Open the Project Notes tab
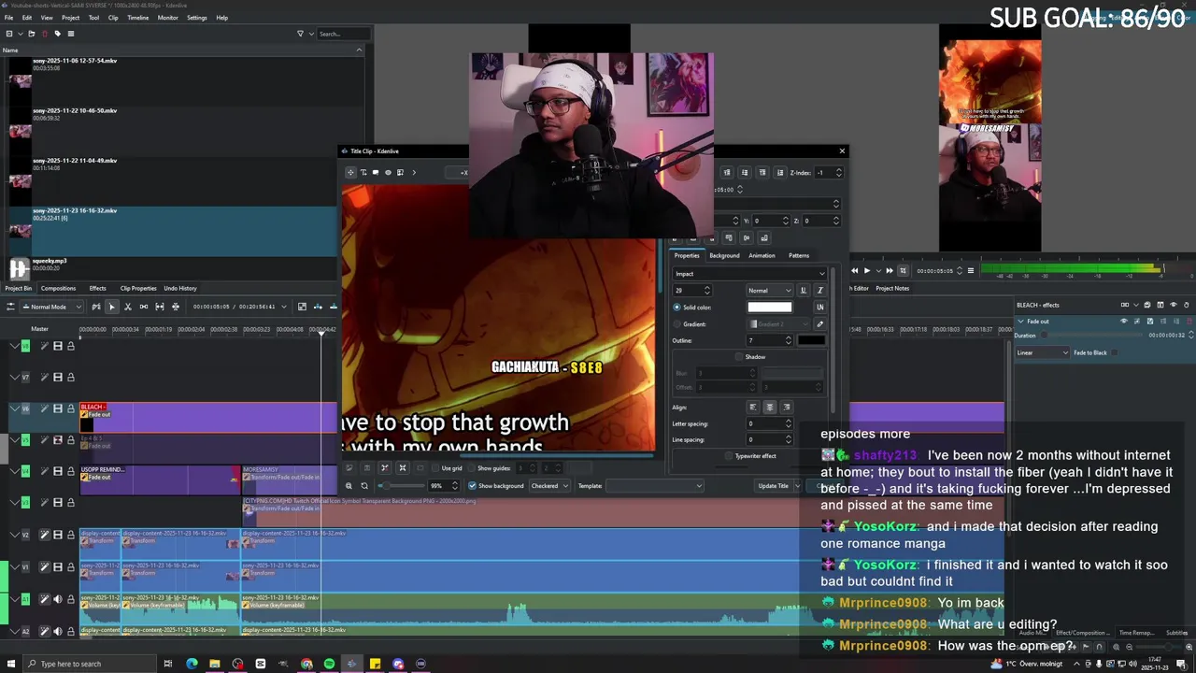Image resolution: width=1196 pixels, height=673 pixels. (892, 288)
